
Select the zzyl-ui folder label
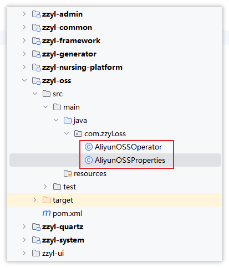pos(53,254)
